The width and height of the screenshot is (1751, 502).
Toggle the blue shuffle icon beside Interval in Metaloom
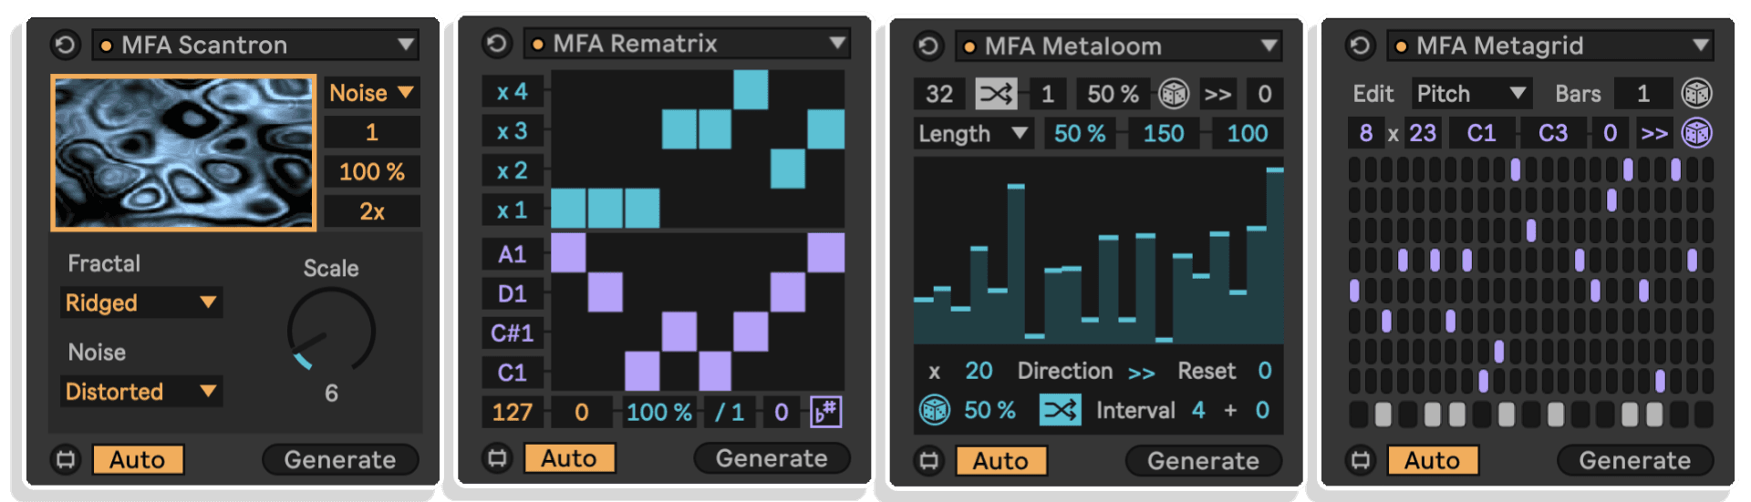click(x=1060, y=410)
